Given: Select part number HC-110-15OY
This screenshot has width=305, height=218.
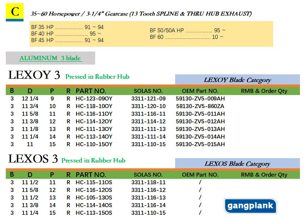Looking at the screenshot, I should pos(94,144).
